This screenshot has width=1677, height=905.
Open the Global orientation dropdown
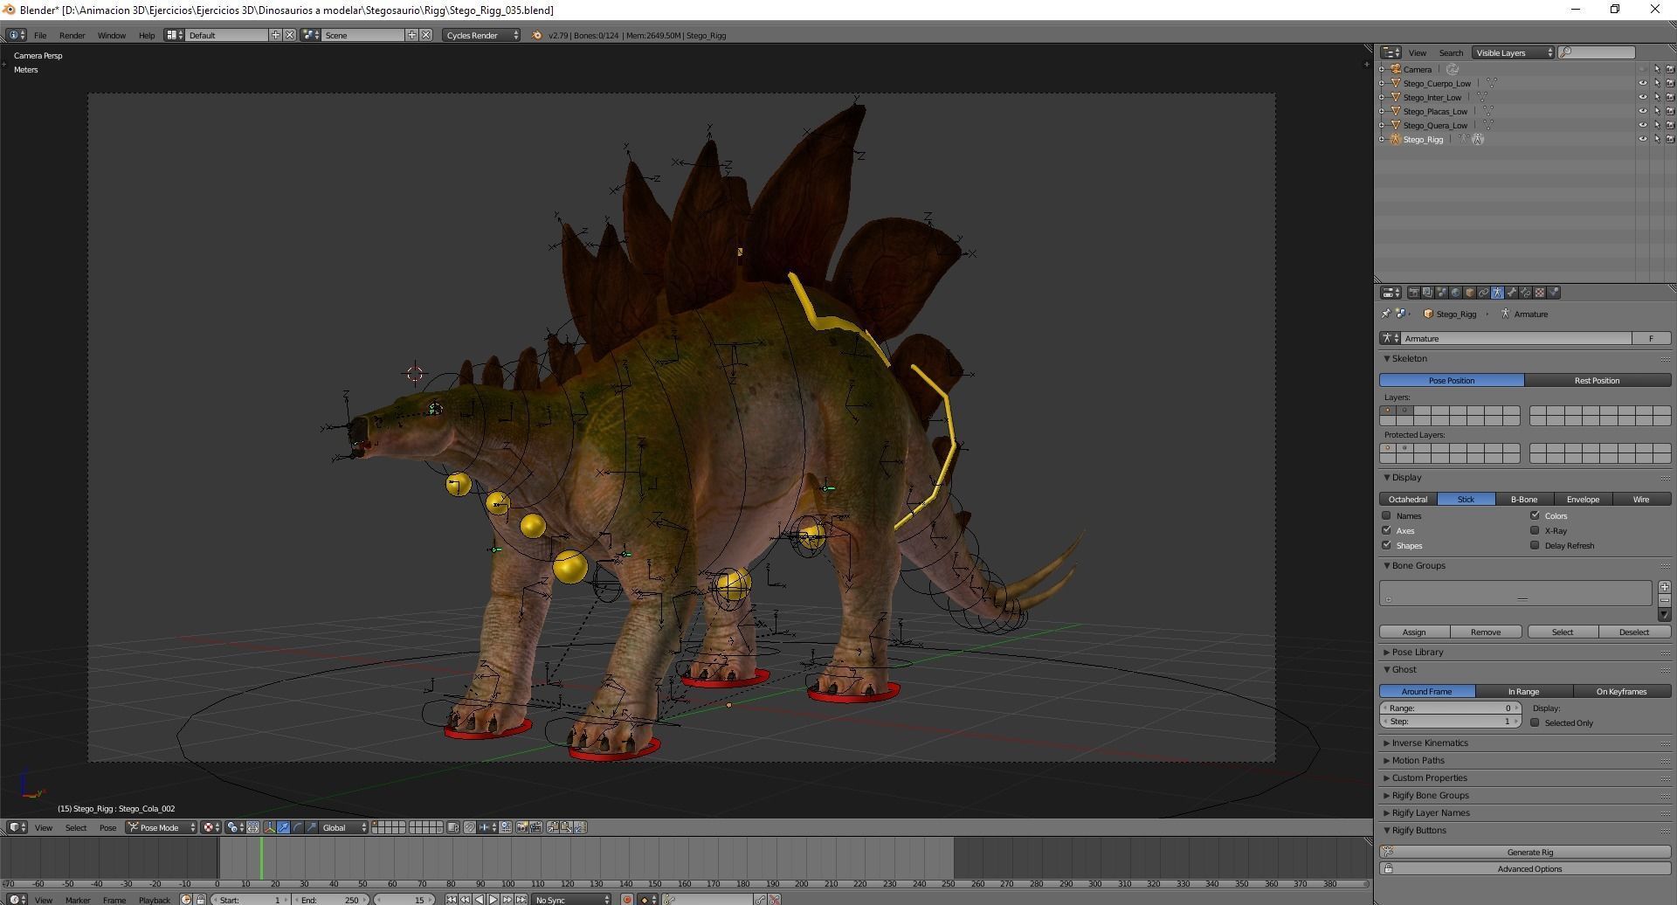pyautogui.click(x=344, y=827)
